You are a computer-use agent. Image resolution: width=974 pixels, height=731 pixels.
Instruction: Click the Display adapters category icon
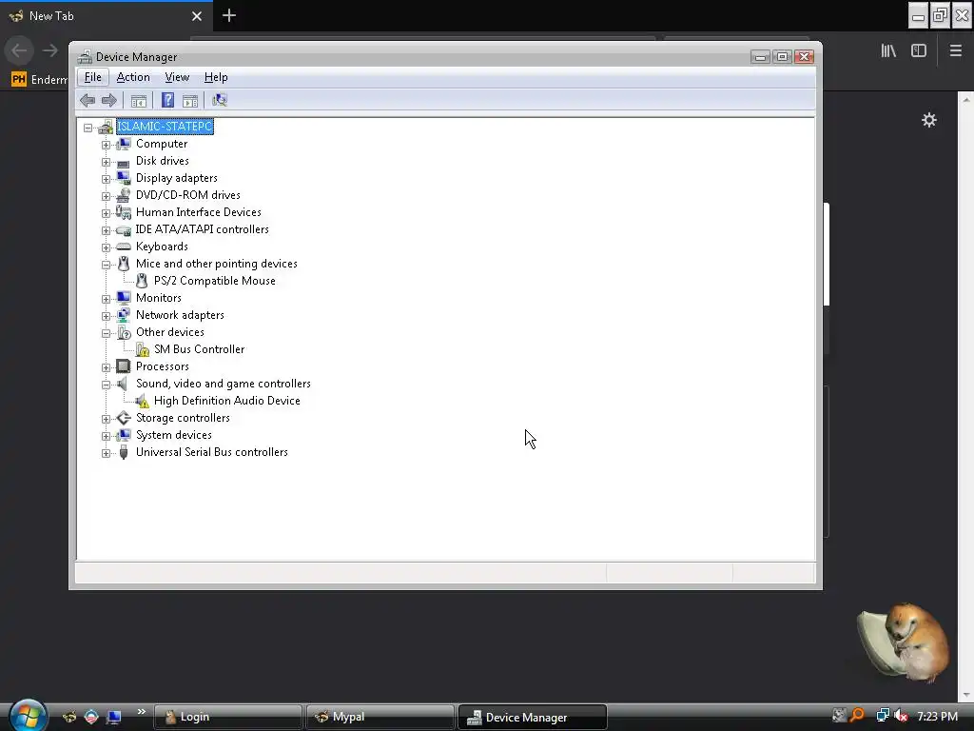pyautogui.click(x=124, y=178)
